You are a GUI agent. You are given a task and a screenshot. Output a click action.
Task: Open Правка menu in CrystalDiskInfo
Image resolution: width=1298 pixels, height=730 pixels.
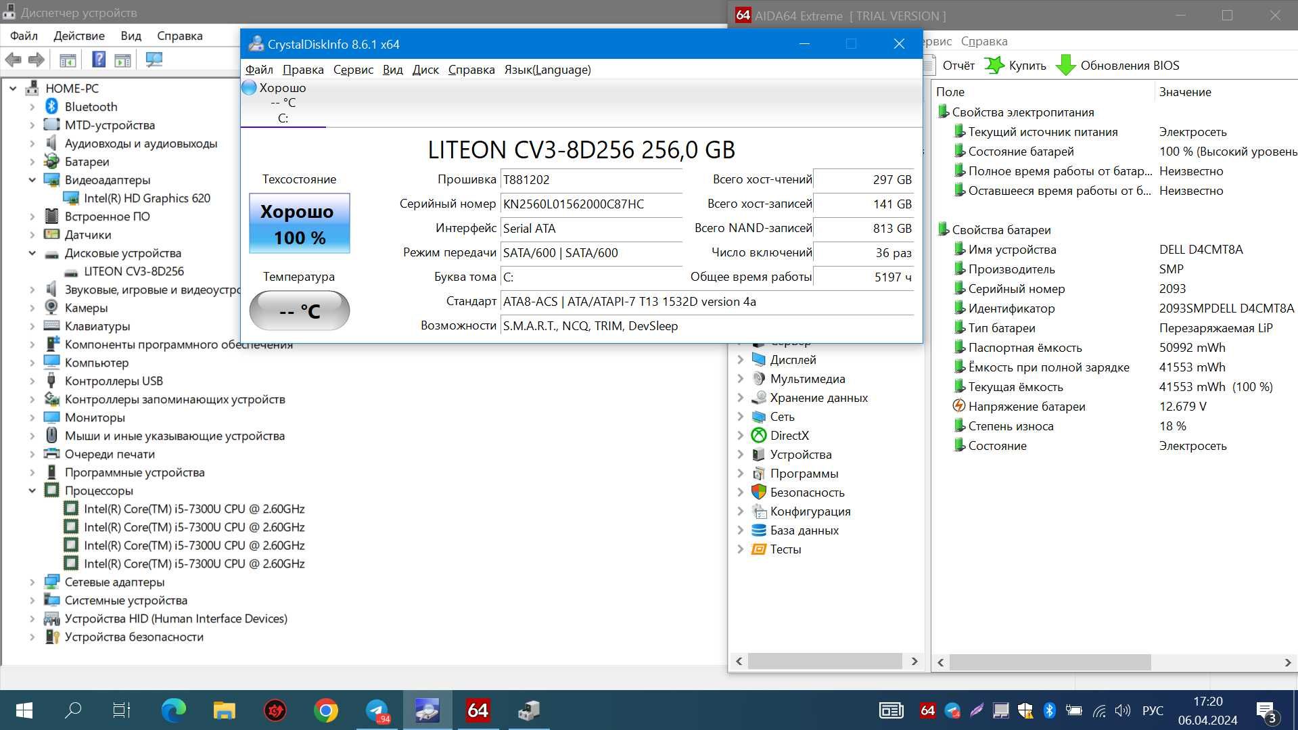[303, 70]
